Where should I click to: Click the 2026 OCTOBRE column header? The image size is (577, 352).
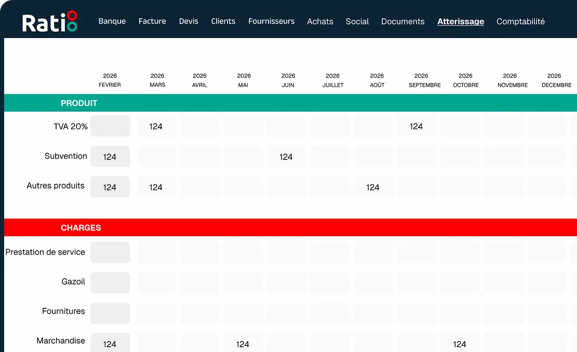click(465, 80)
